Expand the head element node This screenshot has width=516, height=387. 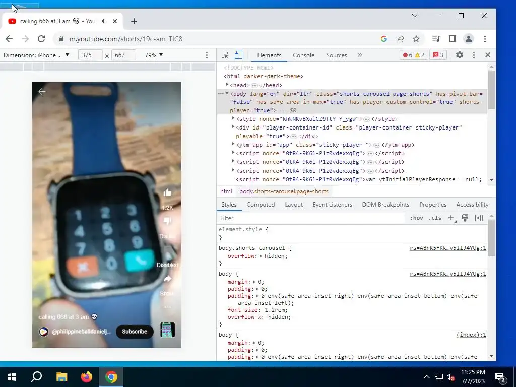pyautogui.click(x=227, y=85)
